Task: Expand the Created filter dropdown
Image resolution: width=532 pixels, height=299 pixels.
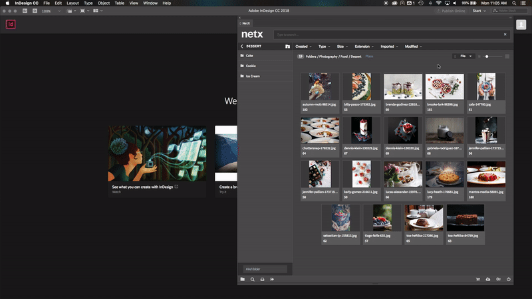Action: (303, 47)
